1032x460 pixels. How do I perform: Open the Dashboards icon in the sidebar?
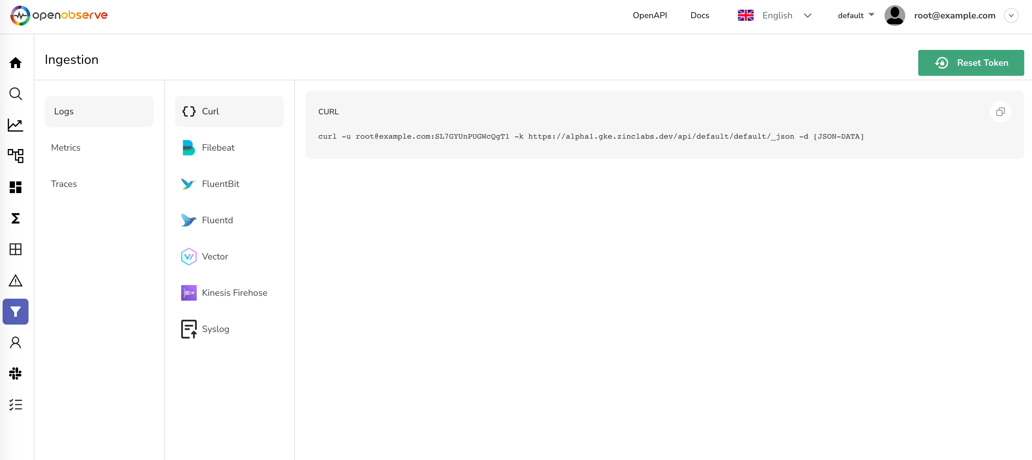16,187
